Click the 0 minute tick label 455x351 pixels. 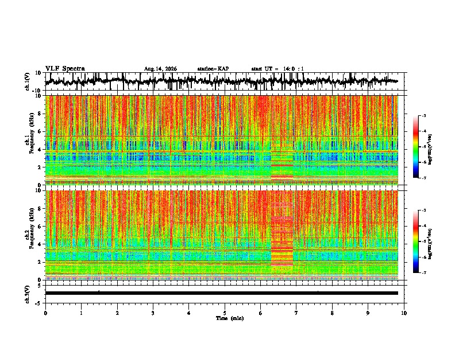point(45,313)
